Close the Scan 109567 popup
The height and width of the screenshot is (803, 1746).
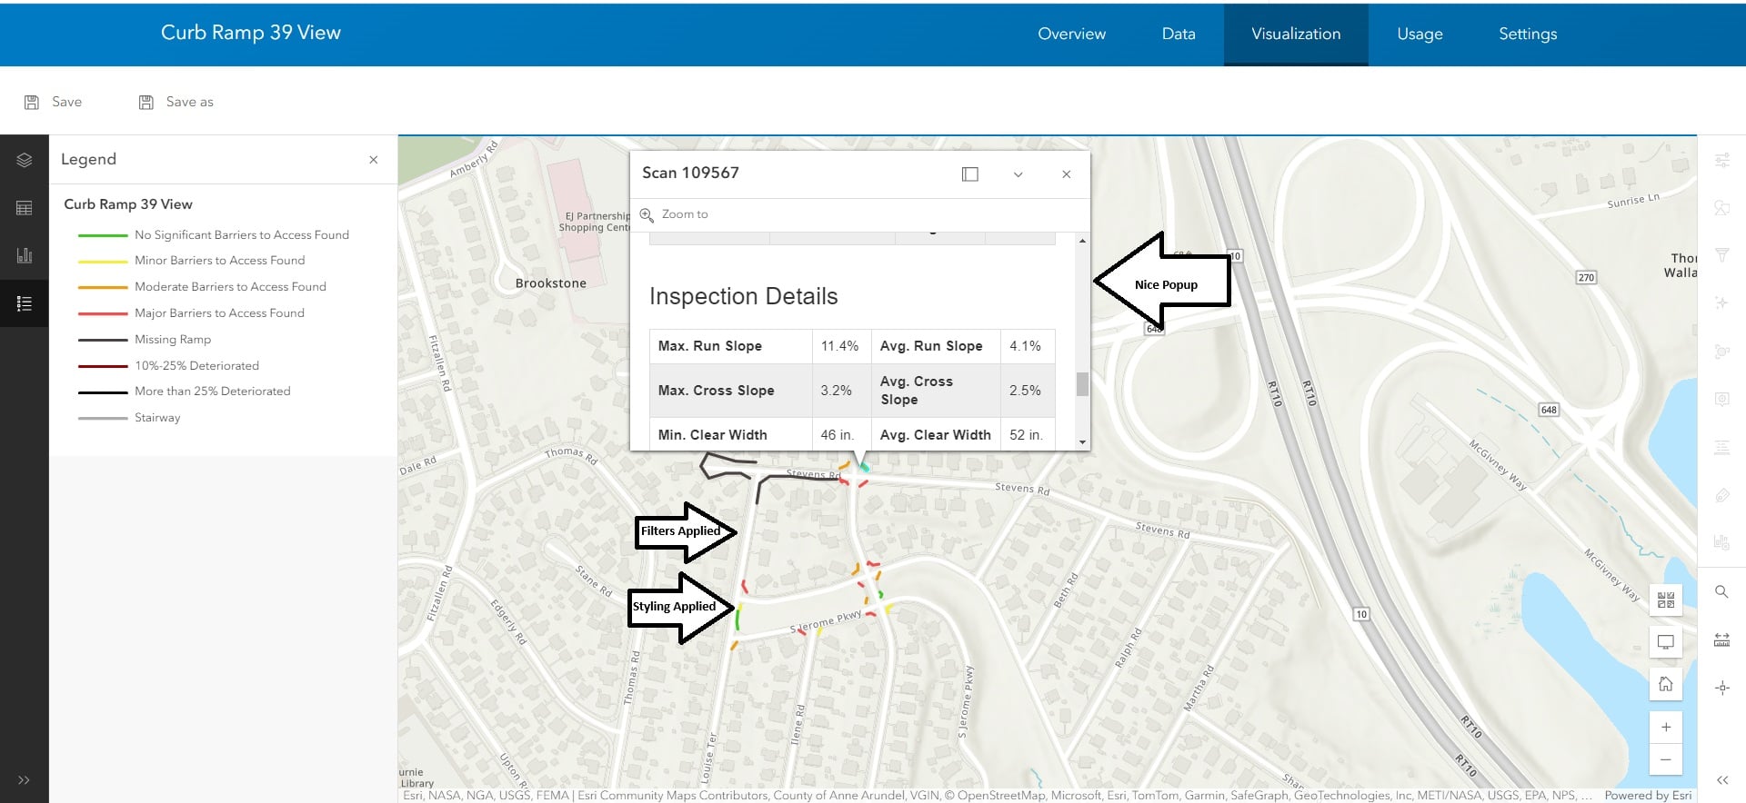(x=1067, y=174)
